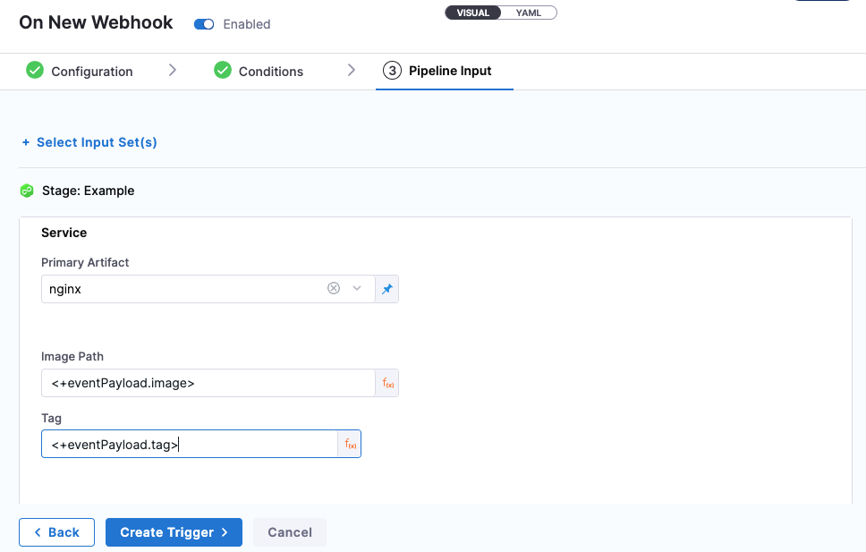The image size is (866, 552).
Task: Switch to the VISUAL view
Action: [473, 13]
